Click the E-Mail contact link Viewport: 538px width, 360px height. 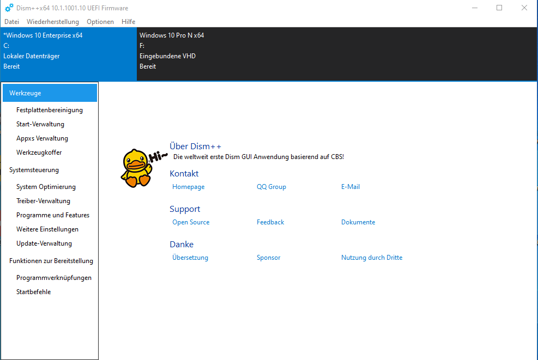(x=350, y=187)
